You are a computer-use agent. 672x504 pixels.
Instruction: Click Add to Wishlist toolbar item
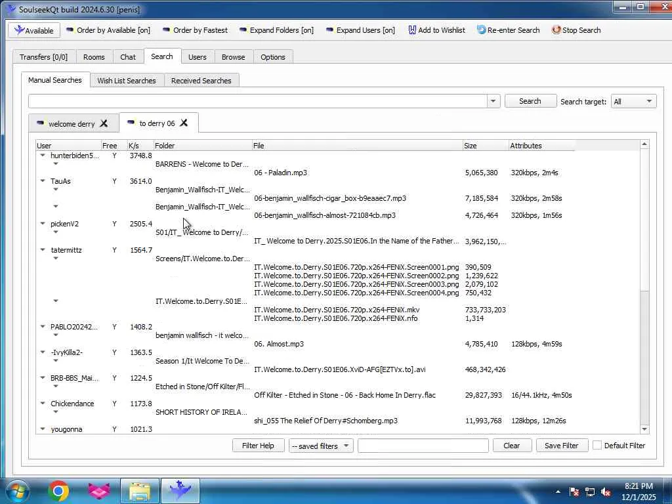(436, 30)
